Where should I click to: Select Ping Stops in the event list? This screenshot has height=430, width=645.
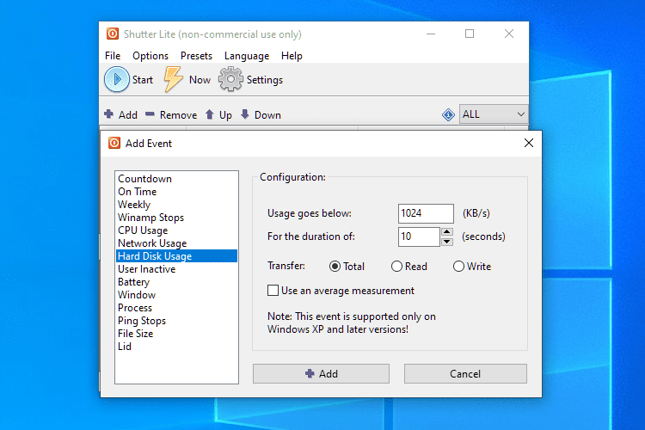(176, 321)
